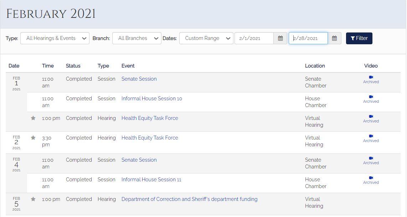Screen dimensions: 407x217
Task: Click the end date field showing 2/28/2021
Action: tap(308, 38)
